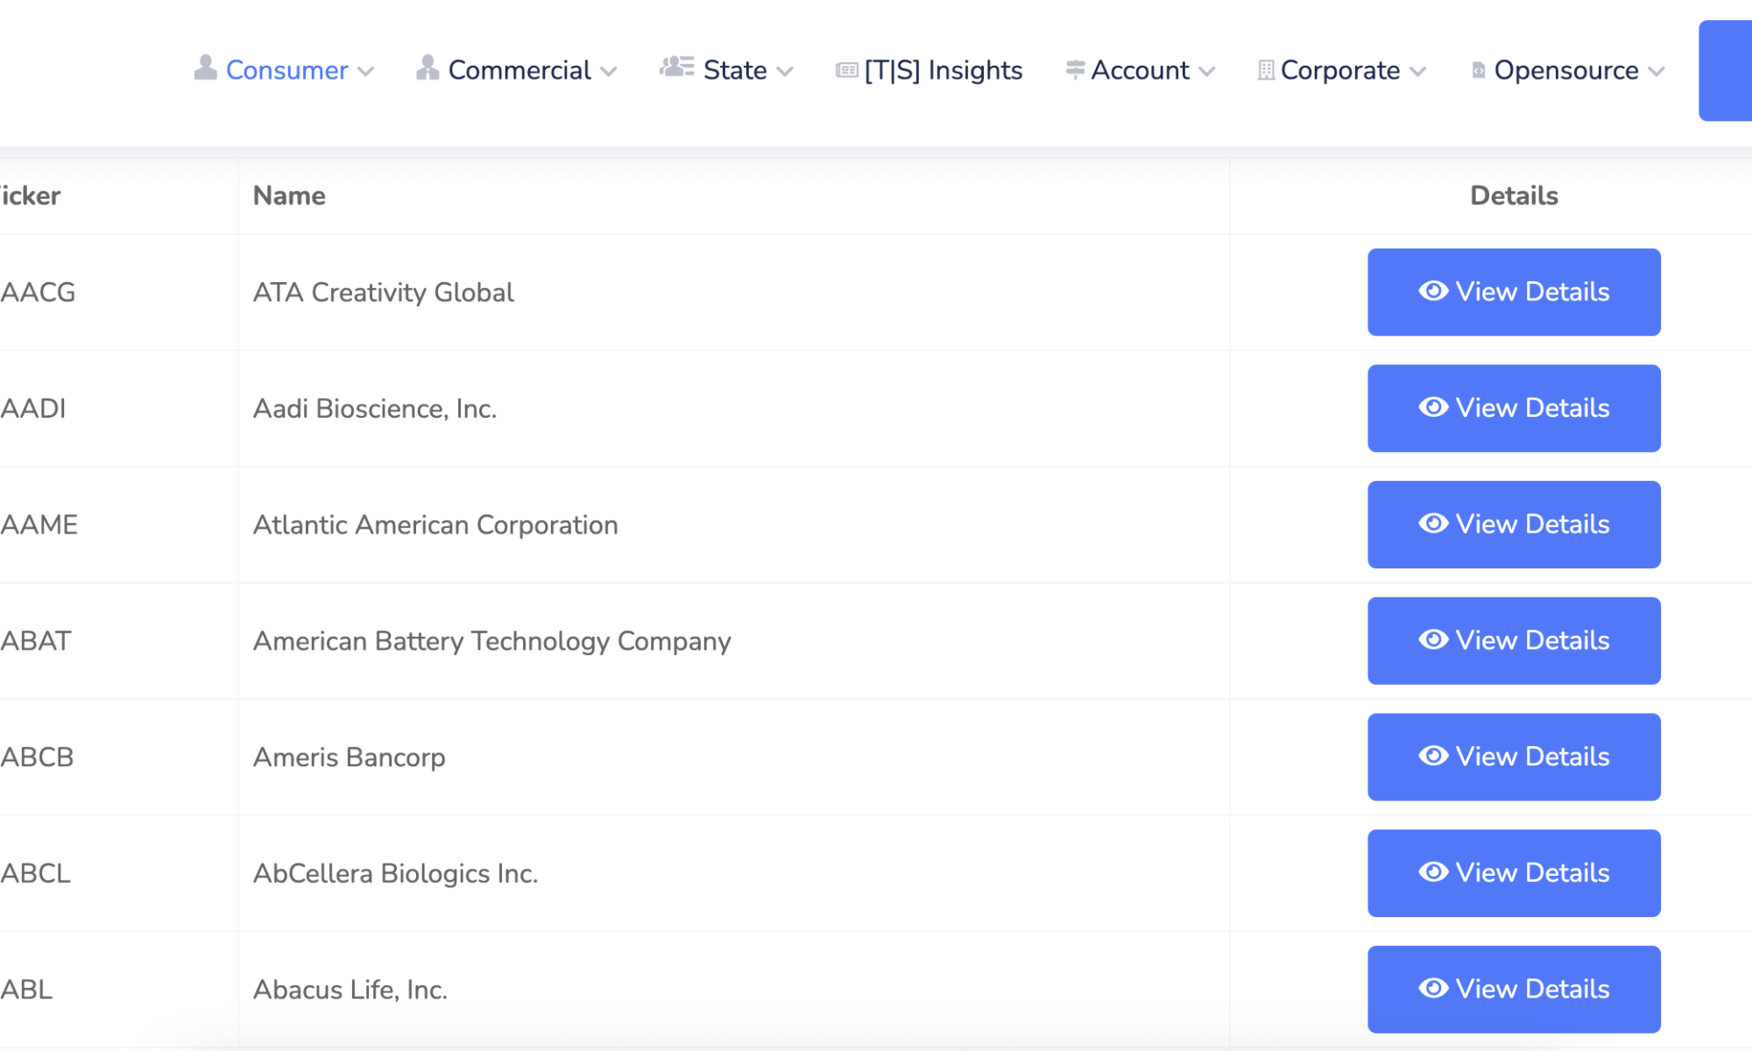Screen dimensions: 1752x1051
Task: Open the Commercial menu
Action: (x=517, y=70)
